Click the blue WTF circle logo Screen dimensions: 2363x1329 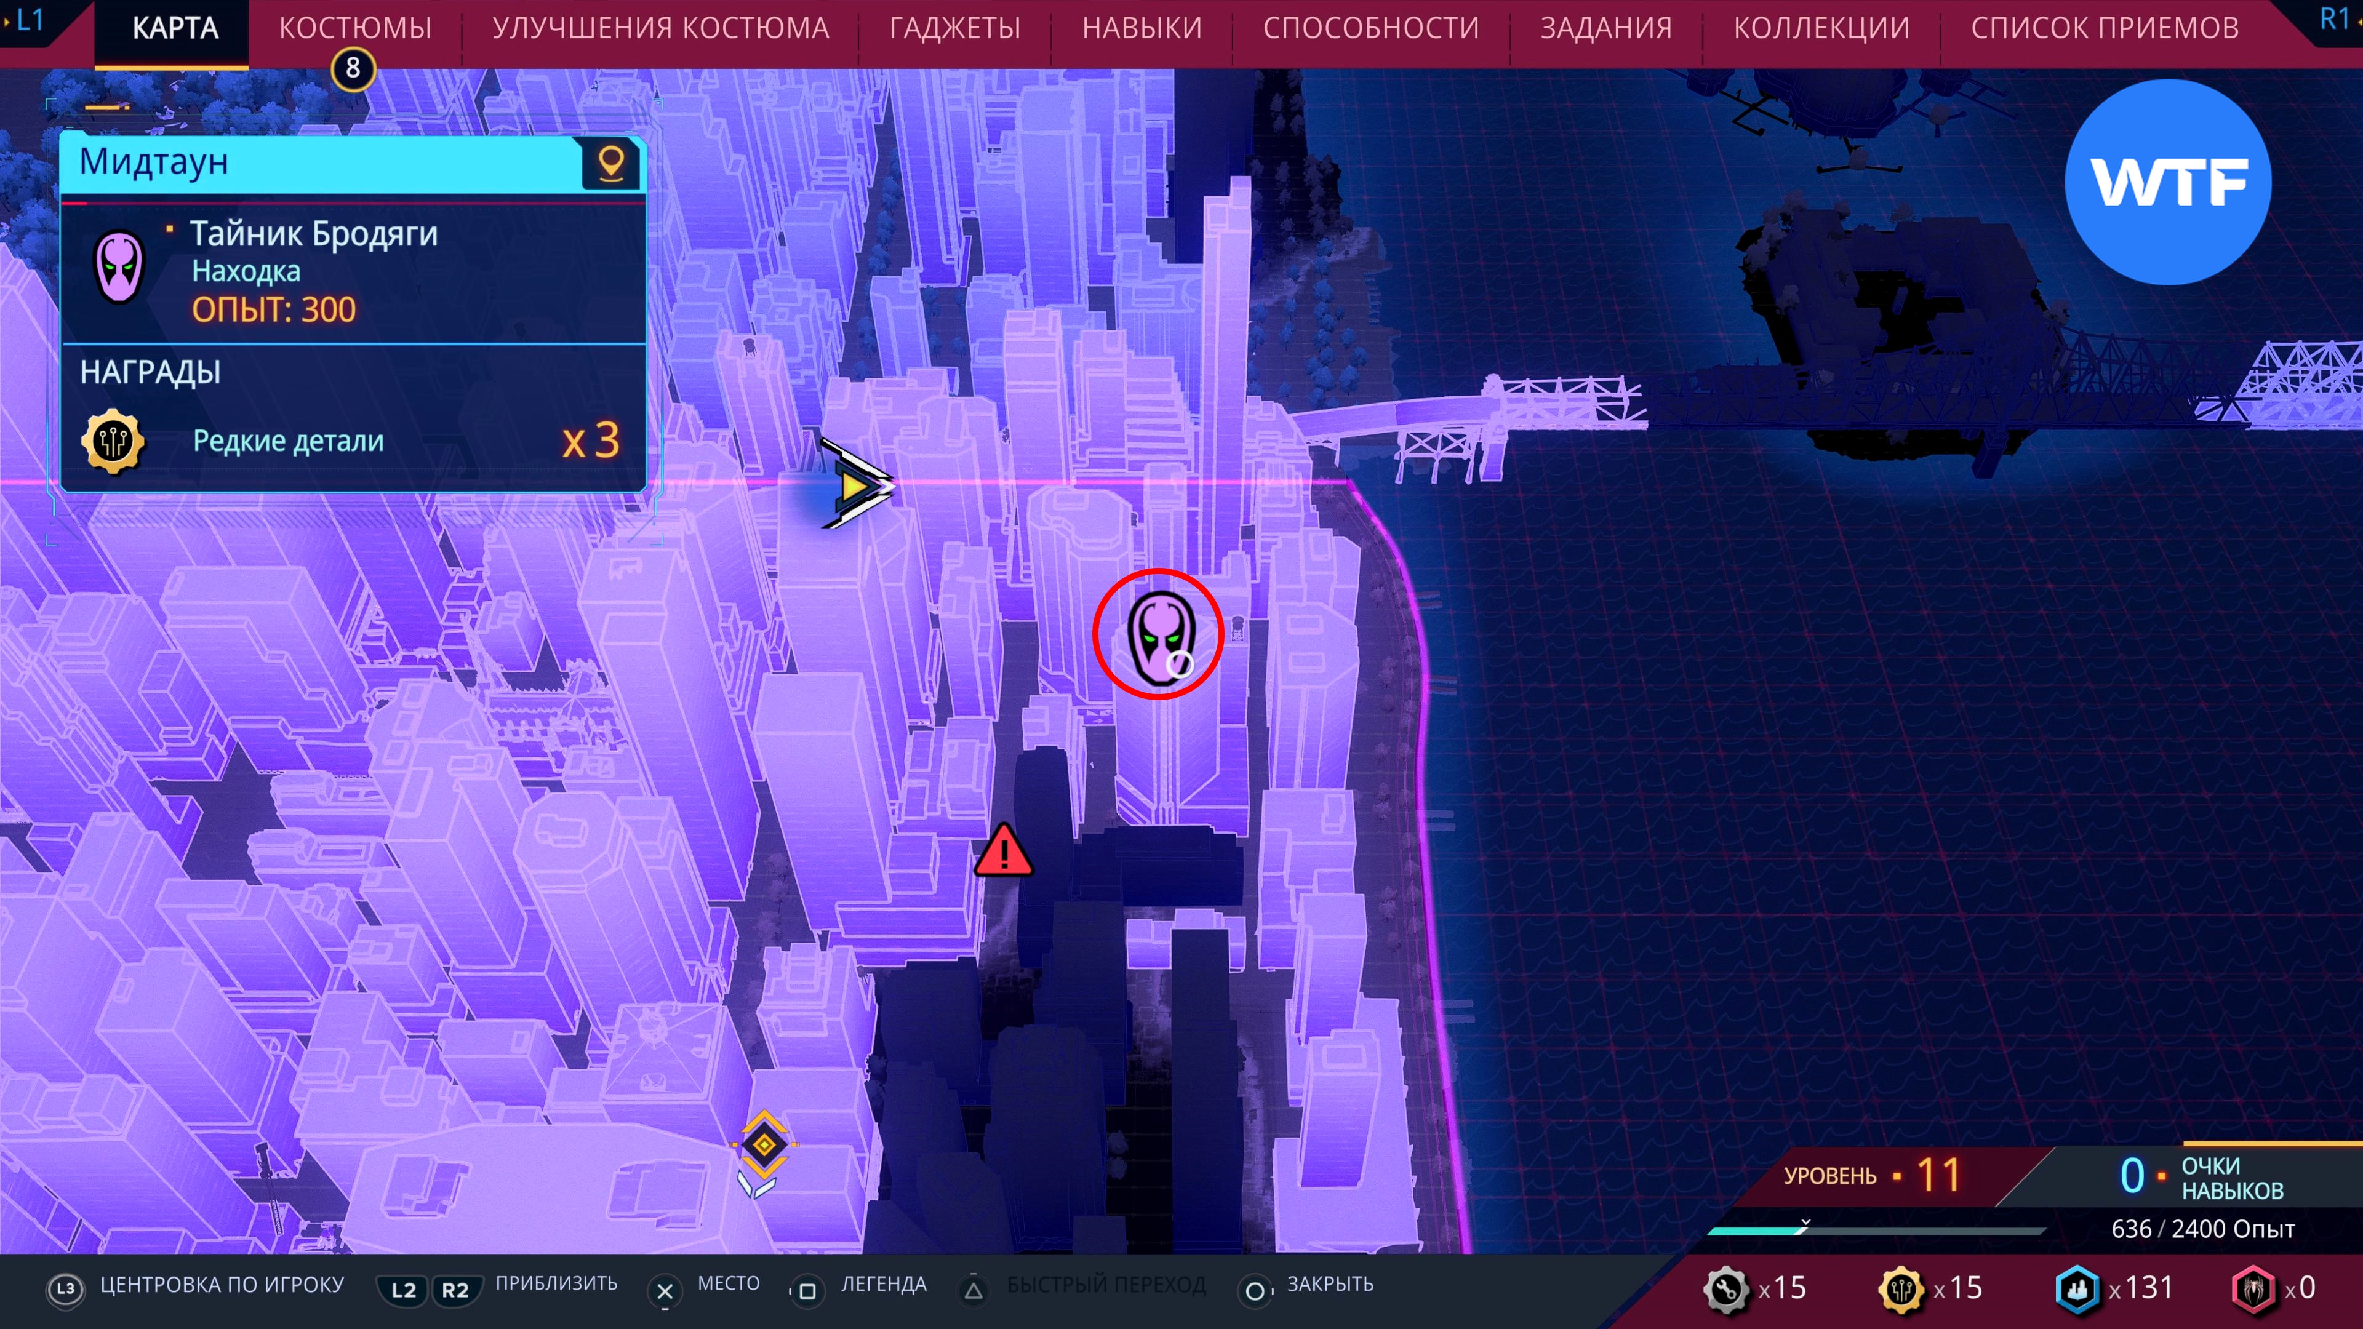[x=2167, y=182]
